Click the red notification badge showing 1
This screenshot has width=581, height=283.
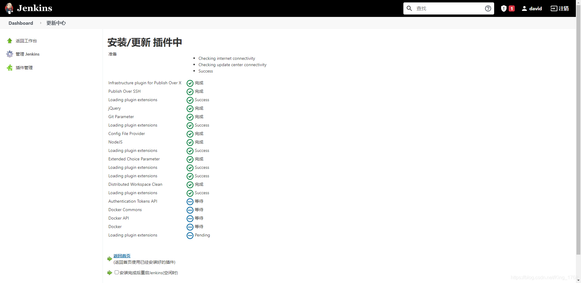pyautogui.click(x=512, y=8)
